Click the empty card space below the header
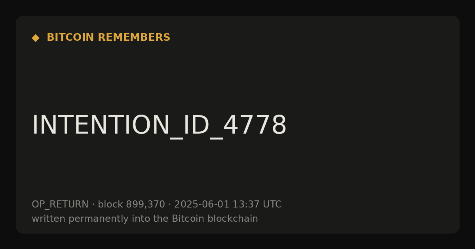Screen dimensions: 475x249 point(237,75)
